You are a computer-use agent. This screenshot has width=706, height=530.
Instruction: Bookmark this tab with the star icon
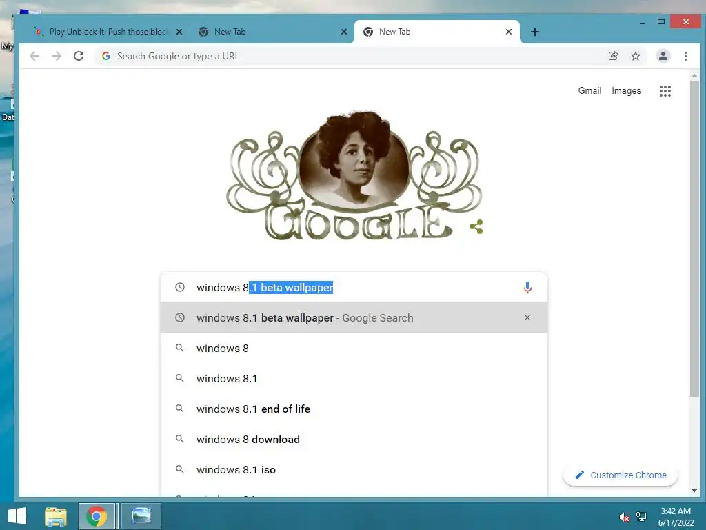click(635, 56)
